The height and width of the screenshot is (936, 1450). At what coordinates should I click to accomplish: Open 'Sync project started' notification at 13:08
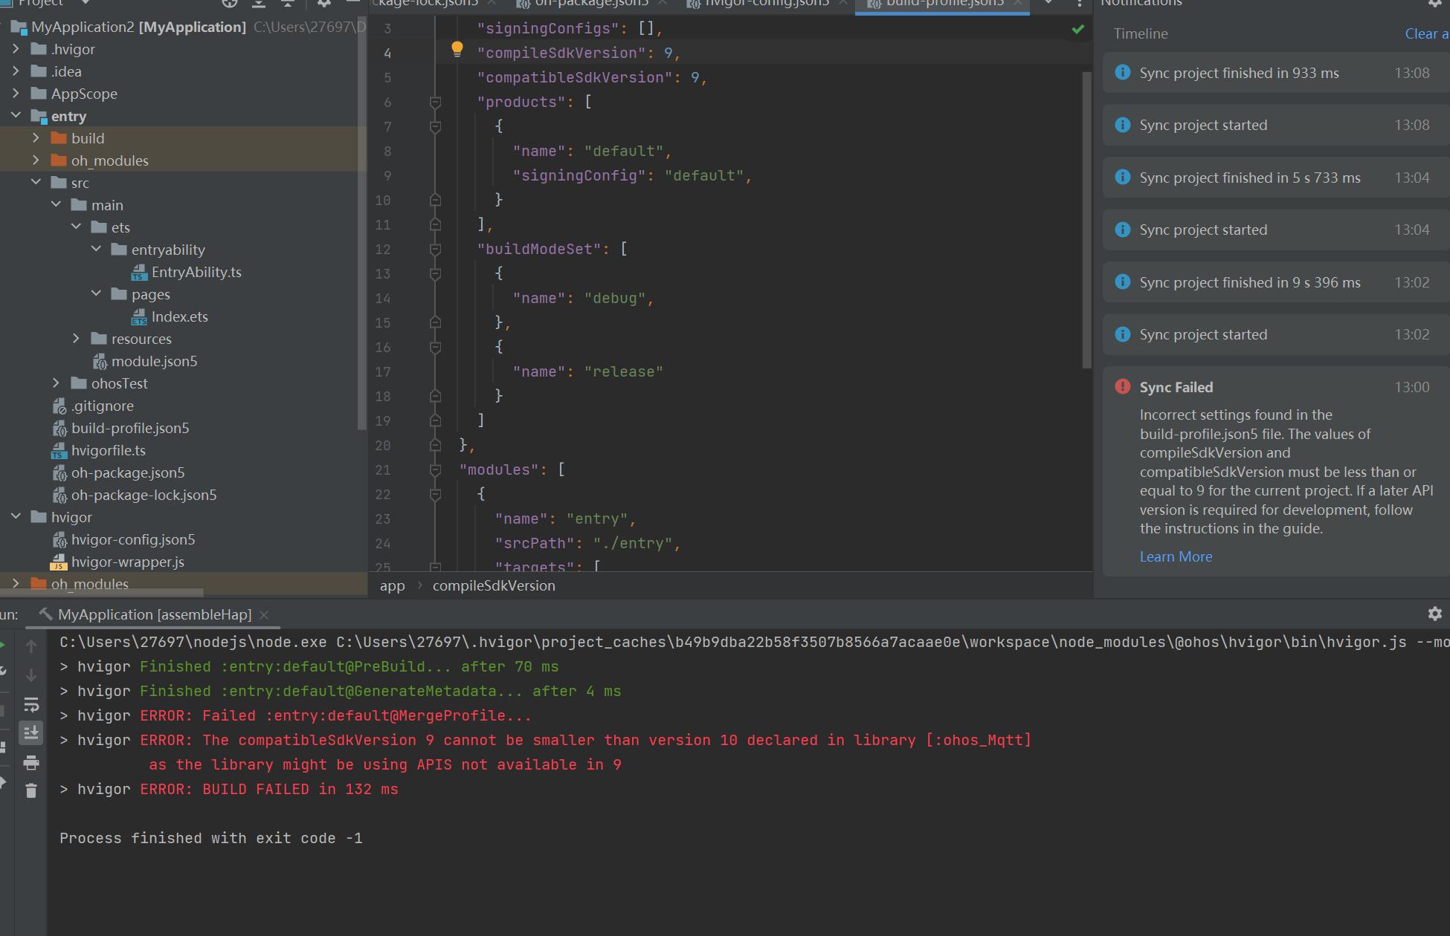point(1275,125)
